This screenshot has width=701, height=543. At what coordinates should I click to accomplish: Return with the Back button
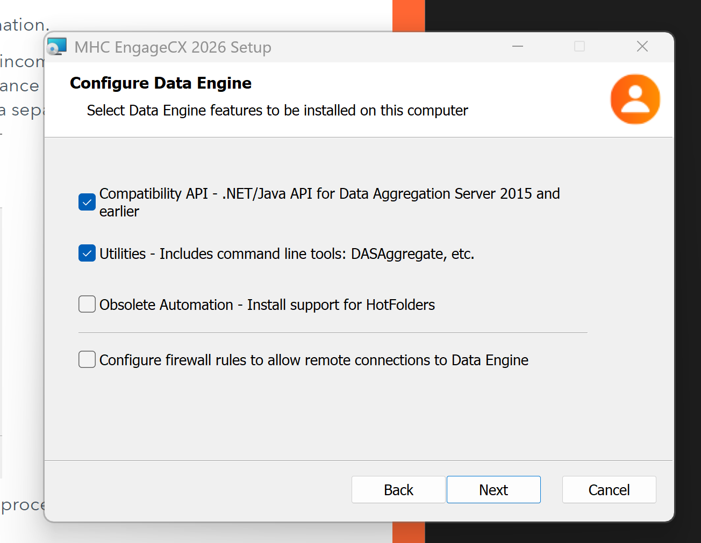398,489
